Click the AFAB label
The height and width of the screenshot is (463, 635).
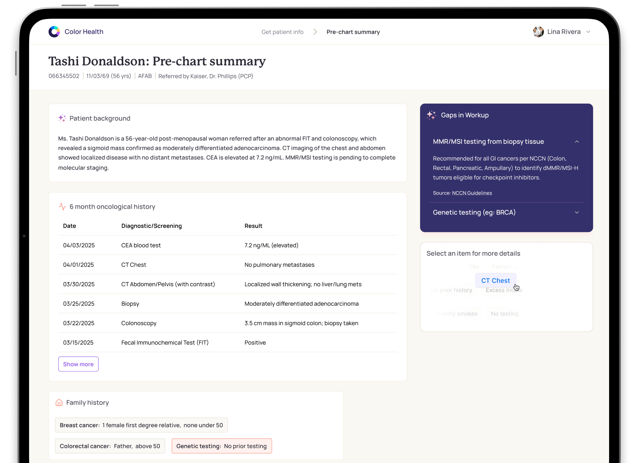[x=145, y=76]
